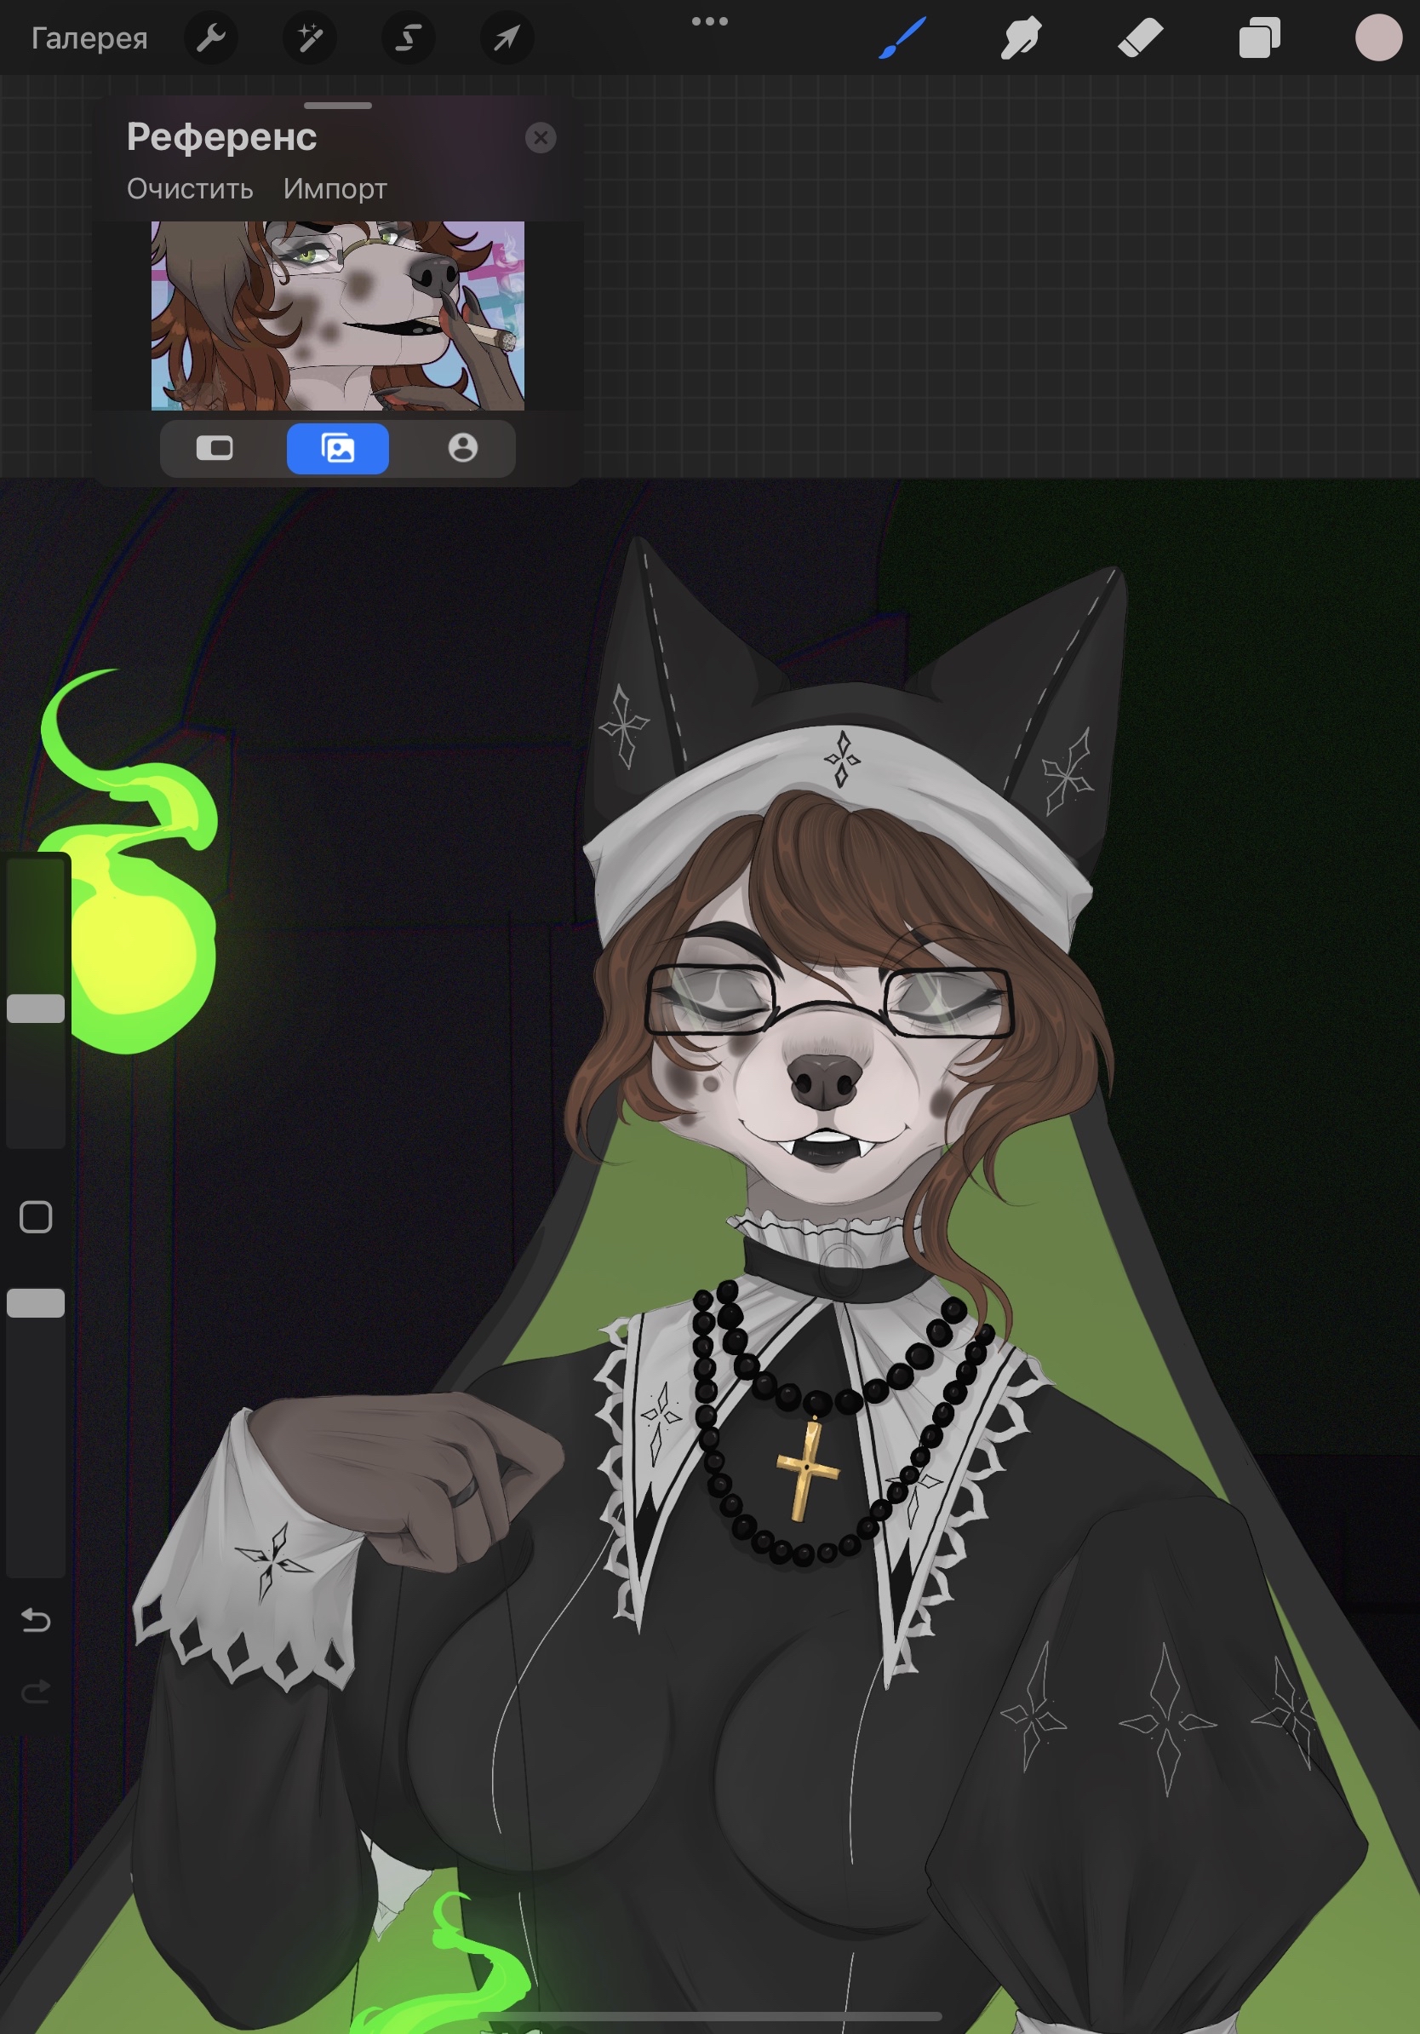Clear the reference with Очистить

190,189
